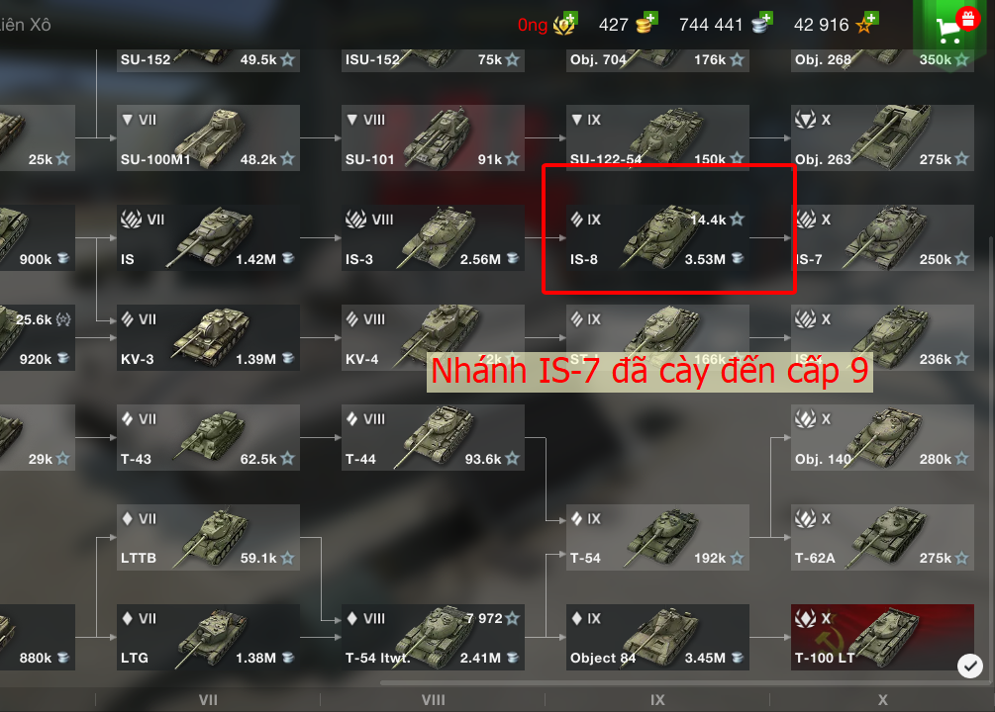Open premium account medal icon

(564, 24)
